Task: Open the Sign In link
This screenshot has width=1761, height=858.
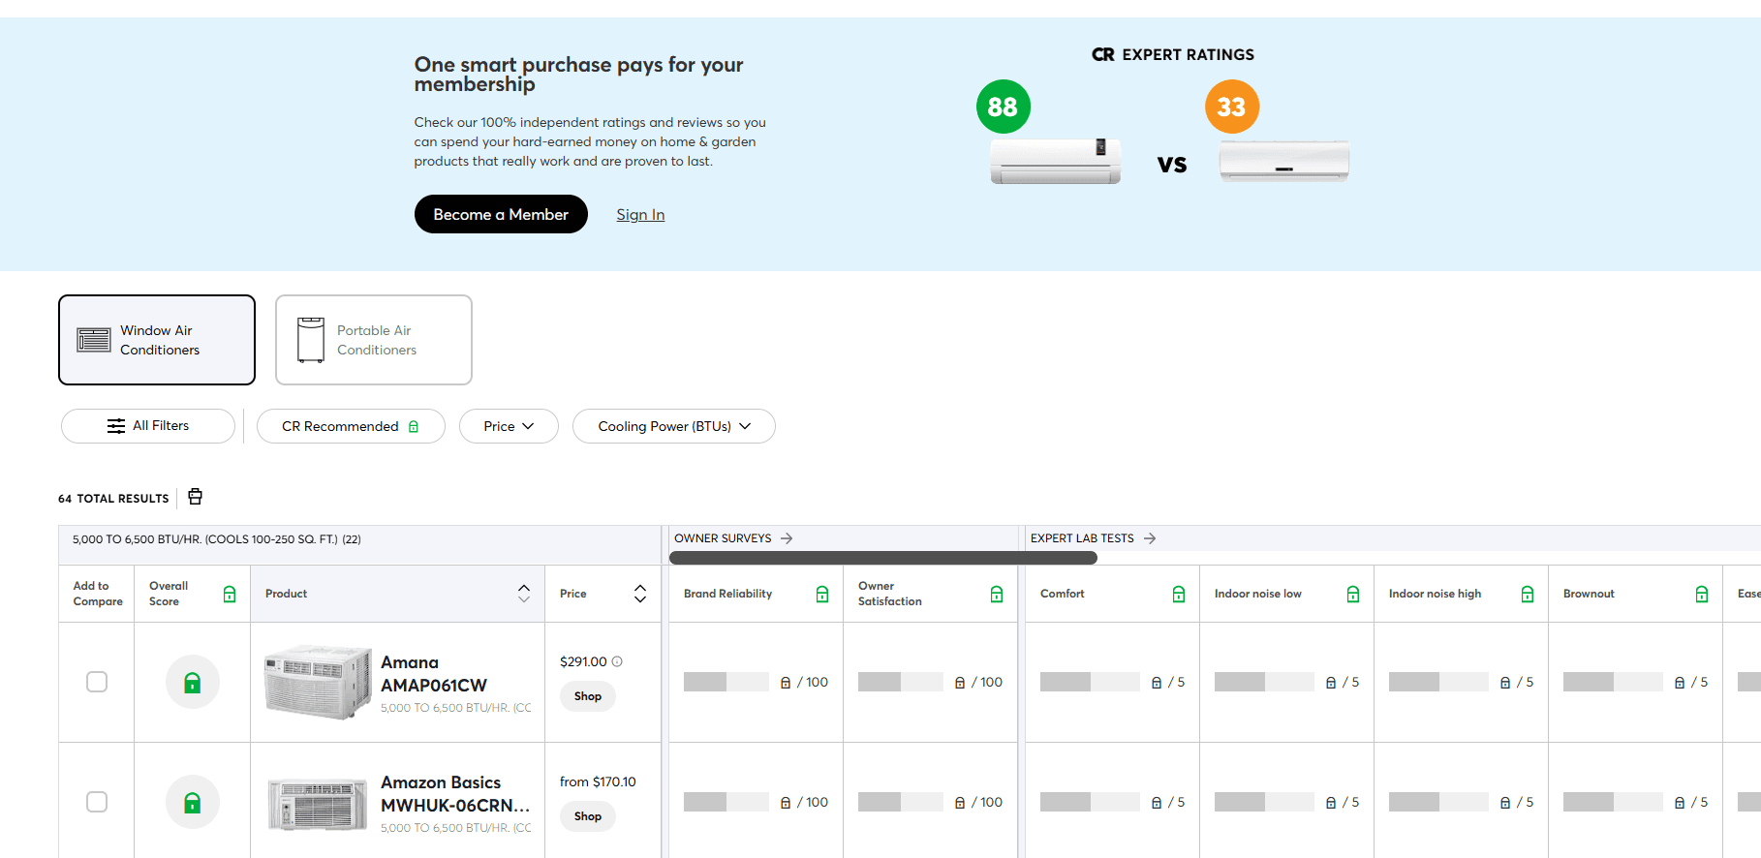Action: click(640, 215)
